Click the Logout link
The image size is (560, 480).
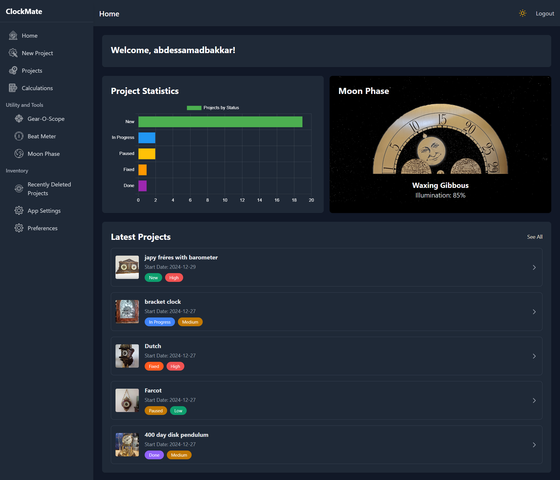pos(545,13)
